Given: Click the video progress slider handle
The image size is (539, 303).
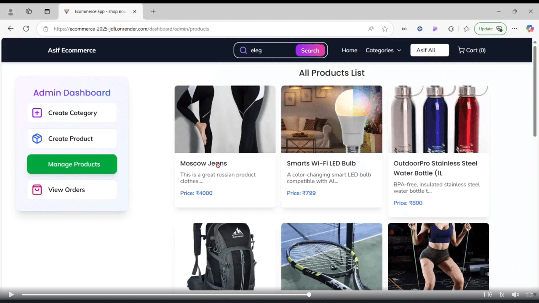Looking at the screenshot, I should pos(309,295).
